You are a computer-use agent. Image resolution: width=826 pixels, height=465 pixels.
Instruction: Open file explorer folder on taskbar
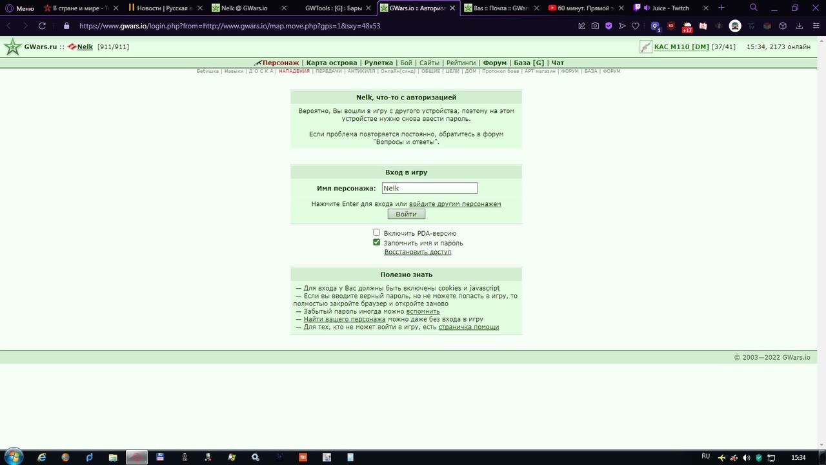tap(113, 457)
